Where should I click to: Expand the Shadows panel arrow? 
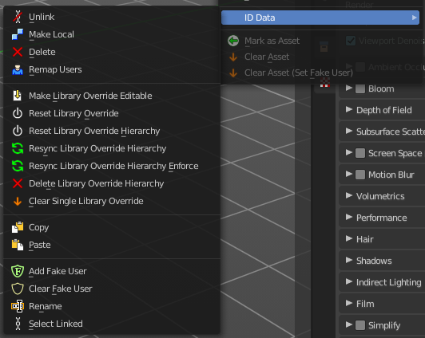tap(349, 260)
